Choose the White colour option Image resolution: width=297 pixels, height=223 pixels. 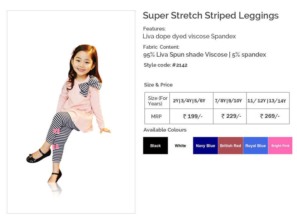click(180, 146)
